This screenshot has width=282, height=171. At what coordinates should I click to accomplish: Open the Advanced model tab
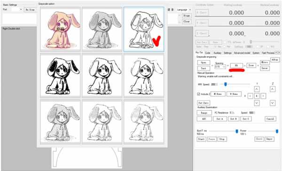pyautogui.click(x=242, y=53)
